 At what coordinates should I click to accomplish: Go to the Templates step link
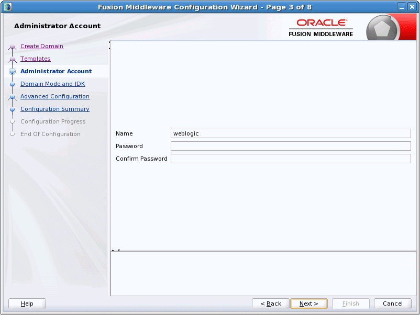tap(36, 59)
